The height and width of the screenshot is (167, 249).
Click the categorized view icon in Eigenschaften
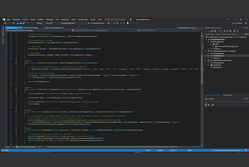click(206, 106)
